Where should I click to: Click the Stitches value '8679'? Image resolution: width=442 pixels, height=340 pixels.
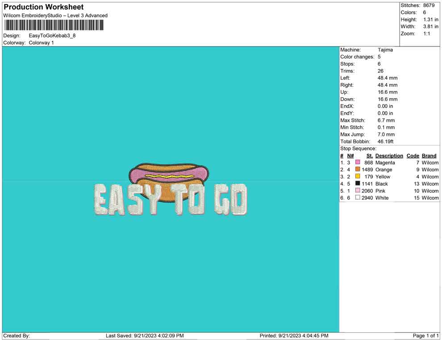coord(429,5)
